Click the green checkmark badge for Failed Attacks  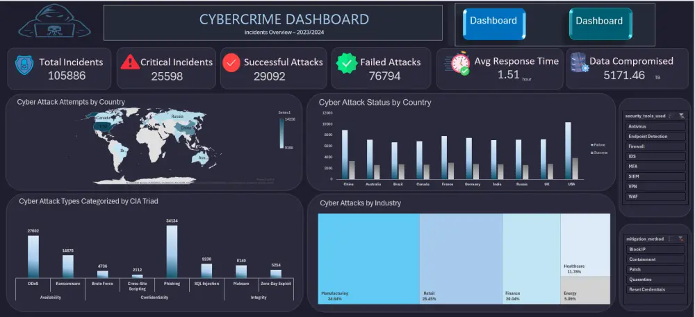[347, 63]
